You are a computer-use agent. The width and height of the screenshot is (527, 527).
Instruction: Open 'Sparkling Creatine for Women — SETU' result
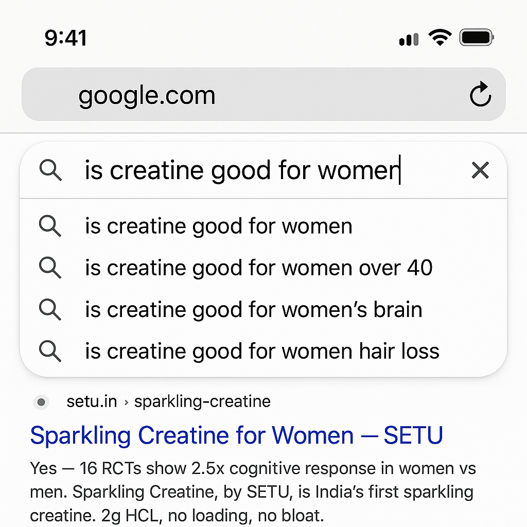237,435
